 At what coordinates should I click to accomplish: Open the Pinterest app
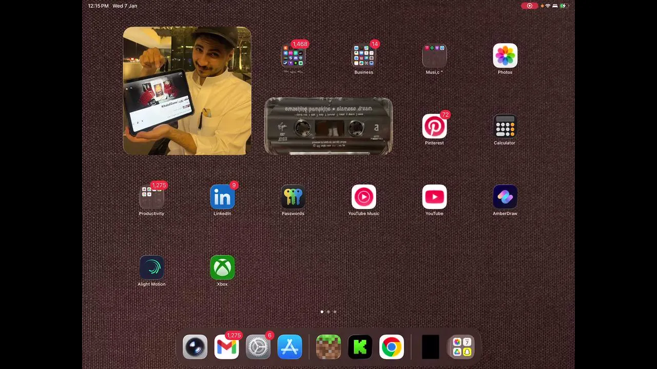click(x=434, y=127)
